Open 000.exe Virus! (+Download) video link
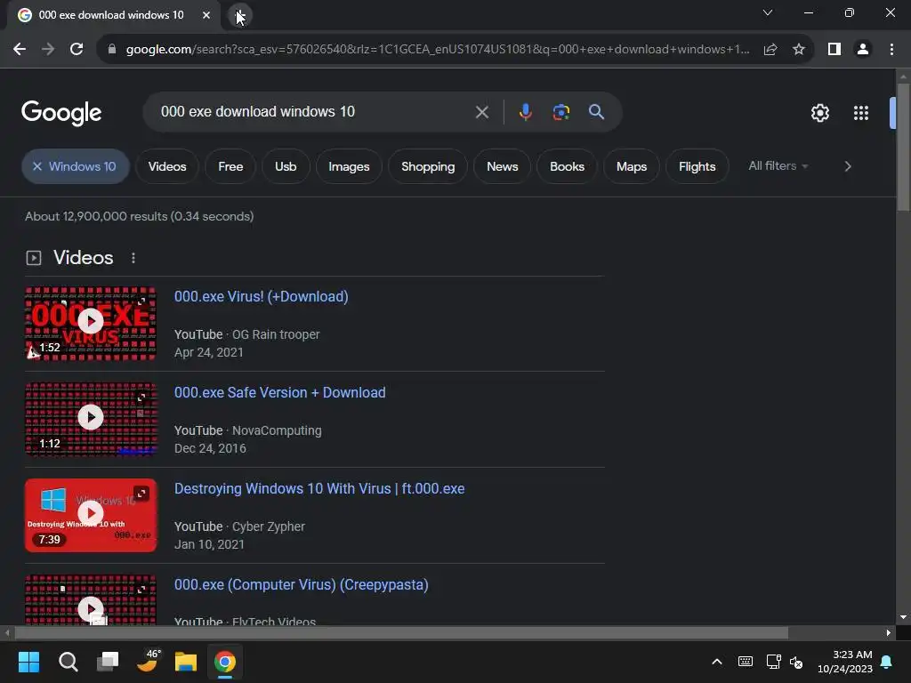The height and width of the screenshot is (683, 911). click(x=262, y=297)
